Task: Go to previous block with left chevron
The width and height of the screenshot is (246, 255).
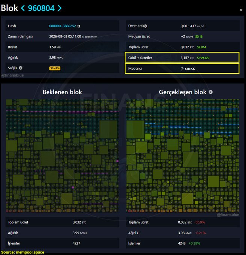Action: point(23,8)
